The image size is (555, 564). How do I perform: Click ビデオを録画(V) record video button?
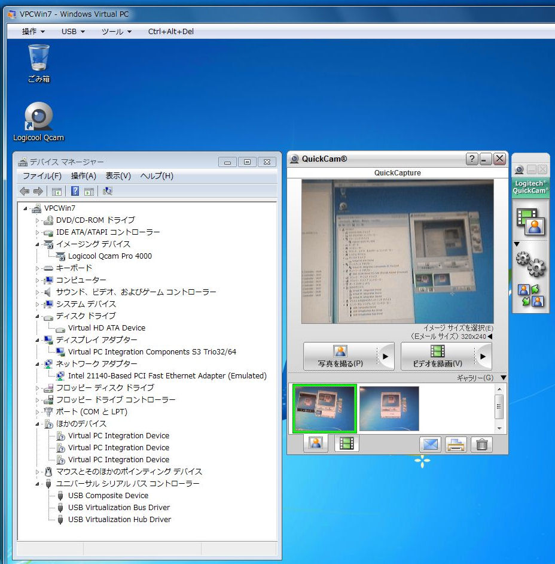[x=438, y=356]
